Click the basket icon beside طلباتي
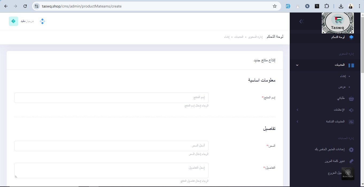The width and height of the screenshot is (364, 187). [x=351, y=99]
